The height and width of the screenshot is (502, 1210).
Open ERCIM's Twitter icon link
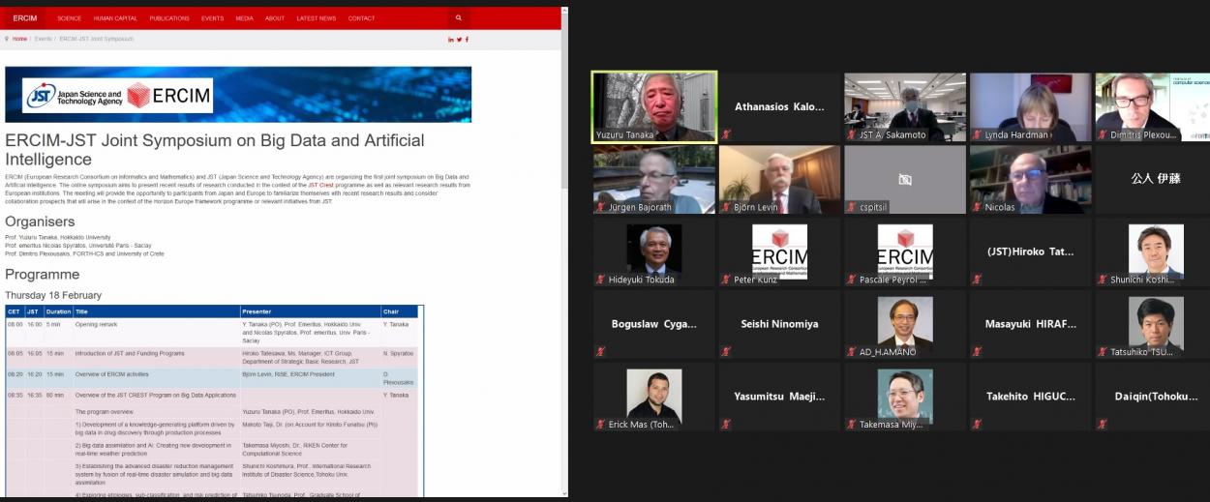[x=459, y=39]
